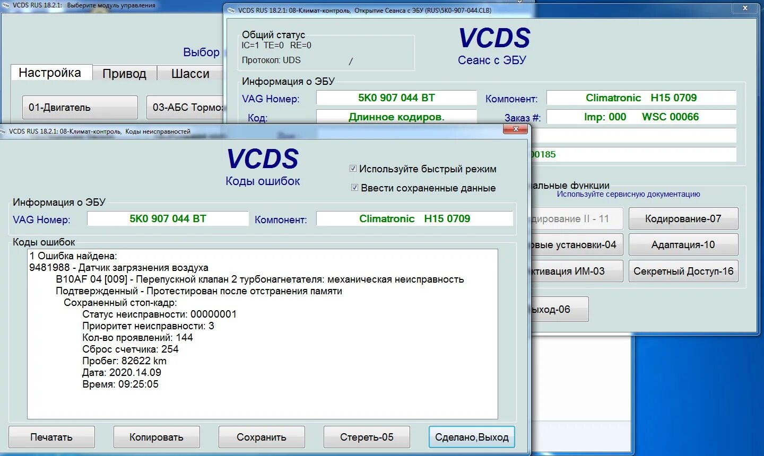
Task: Select the '1 Ошибка найдена:' line
Action: pos(73,256)
